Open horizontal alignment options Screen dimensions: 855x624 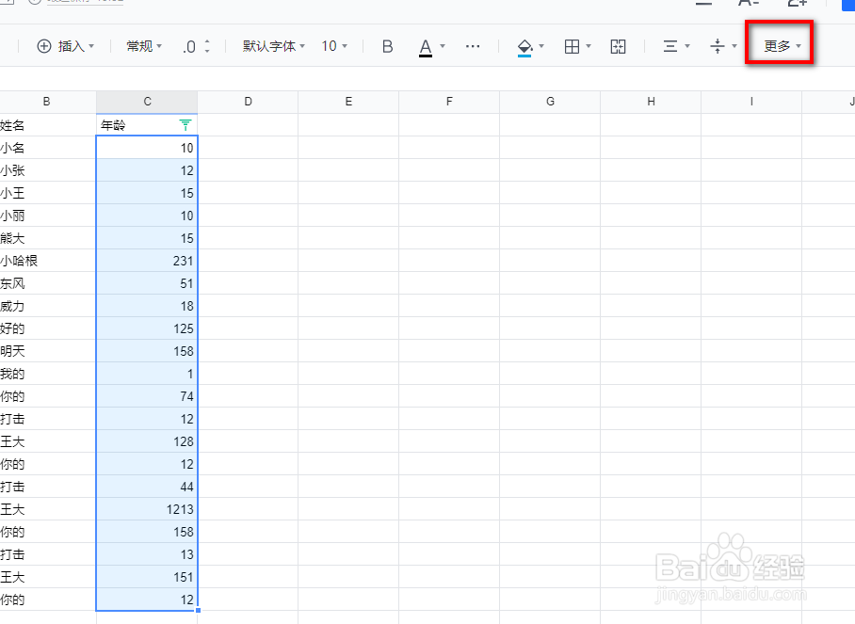(x=676, y=46)
